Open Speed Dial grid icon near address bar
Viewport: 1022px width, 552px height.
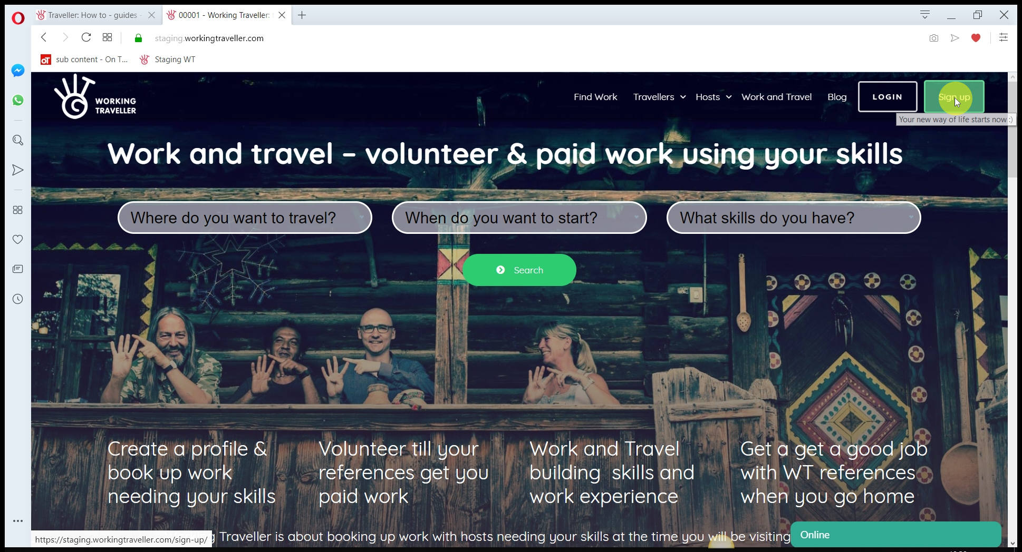107,37
